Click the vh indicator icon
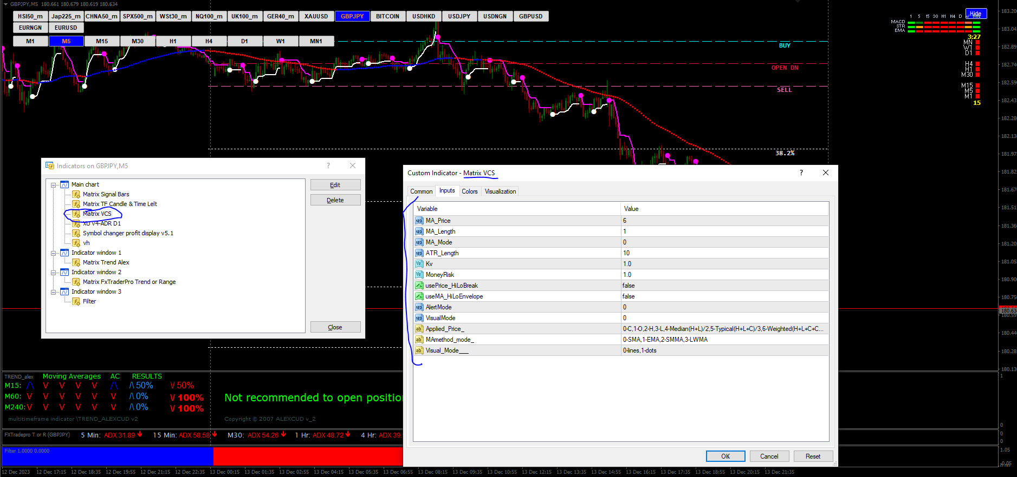 click(76, 243)
